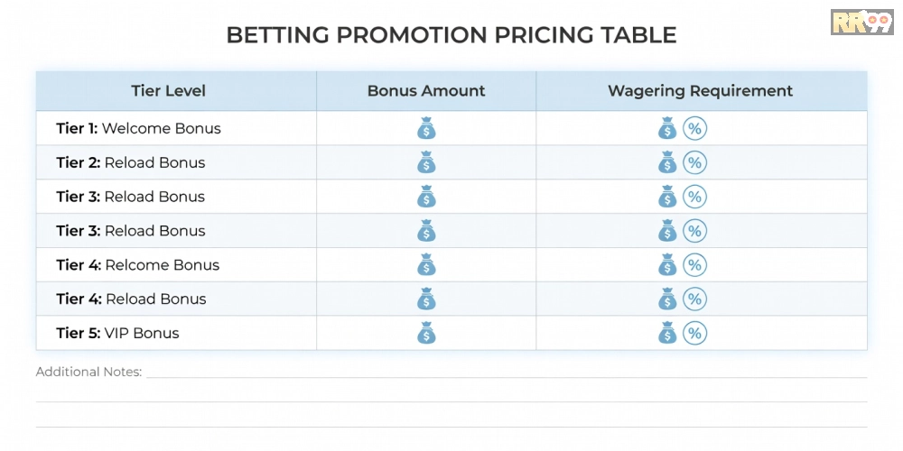Image resolution: width=903 pixels, height=451 pixels.
Task: Click percent icon in the VIP Bonus row
Action: tap(694, 334)
